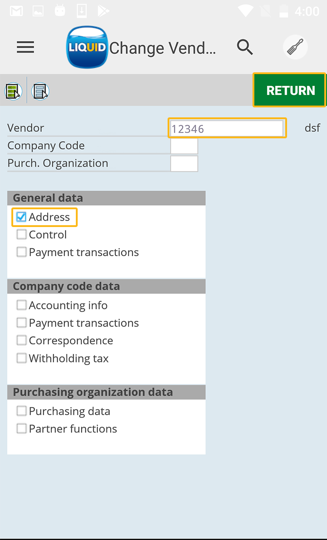Screen dimensions: 327x540
Task: Select the Purch. Organization input field
Action: coord(184,164)
